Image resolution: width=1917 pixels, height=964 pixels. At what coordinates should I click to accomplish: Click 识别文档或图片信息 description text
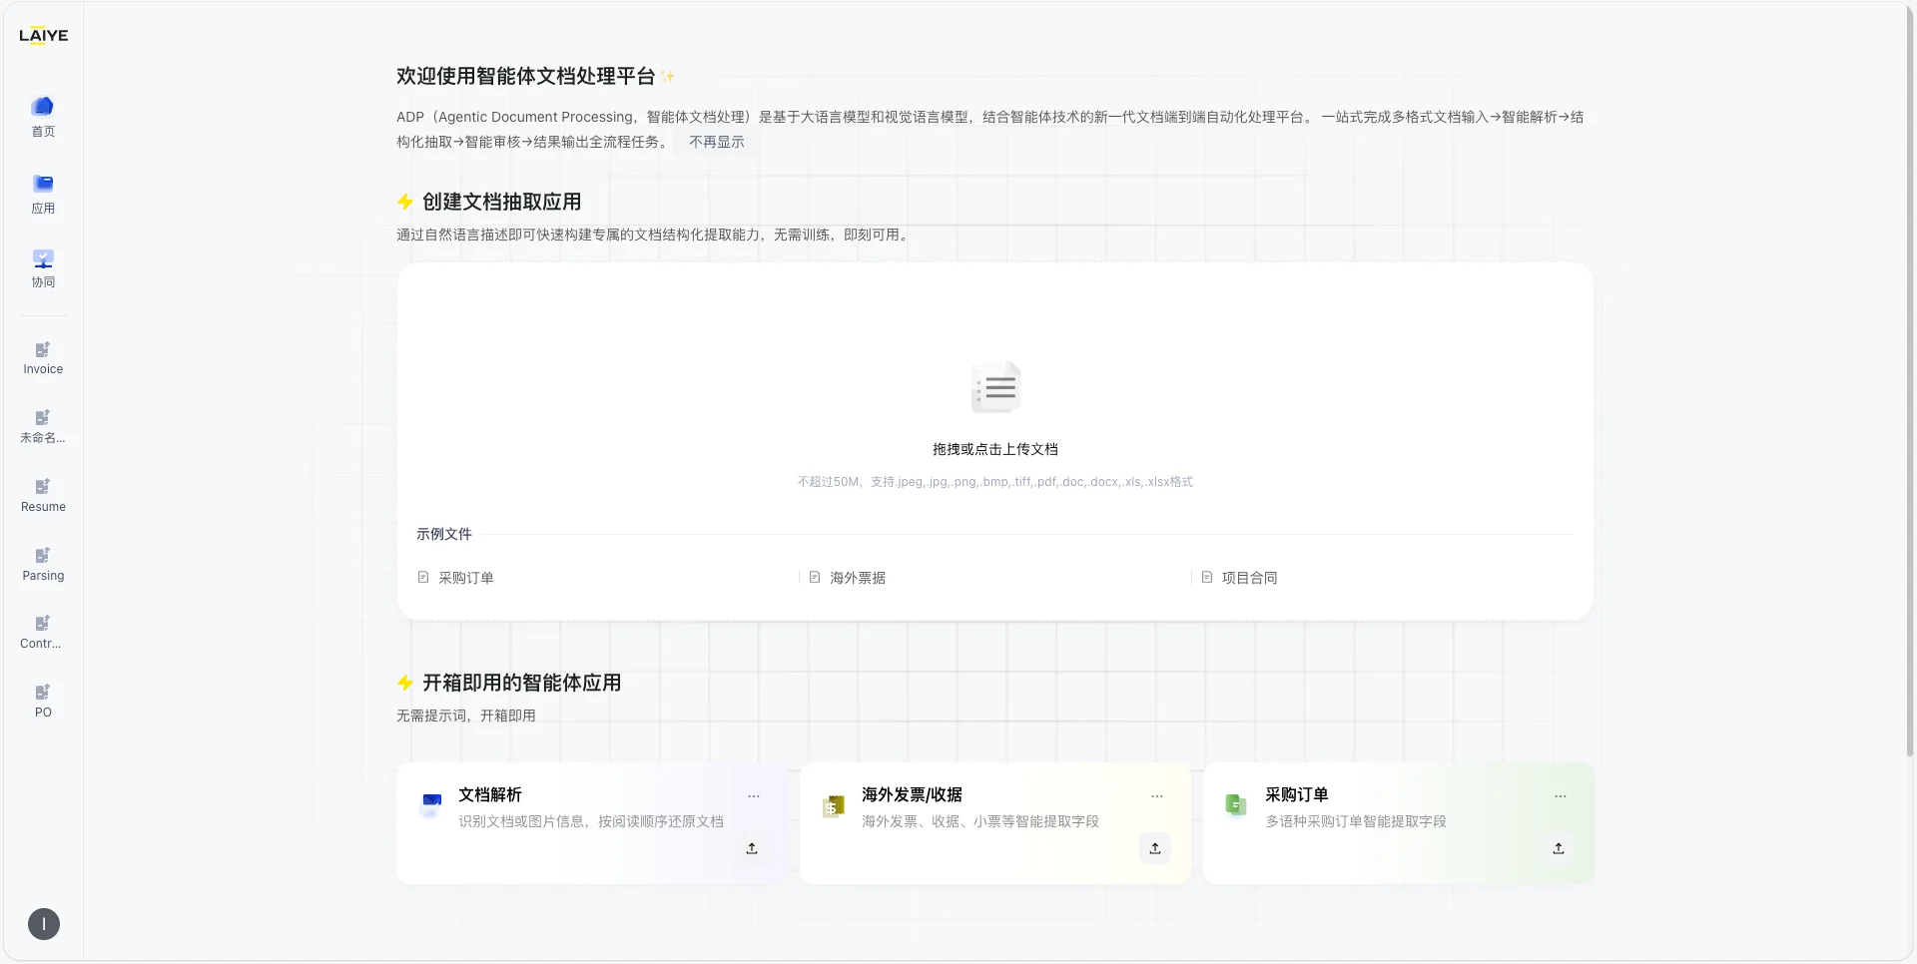coord(591,821)
